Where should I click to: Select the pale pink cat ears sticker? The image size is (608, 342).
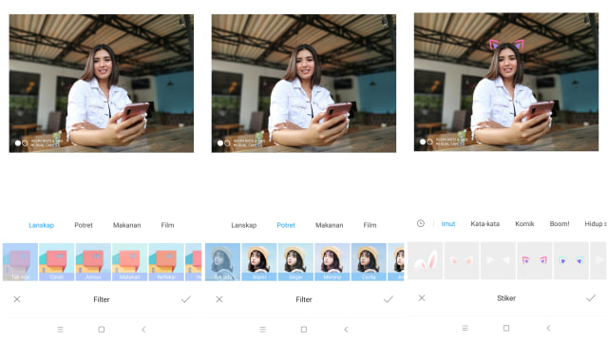pyautogui.click(x=462, y=260)
